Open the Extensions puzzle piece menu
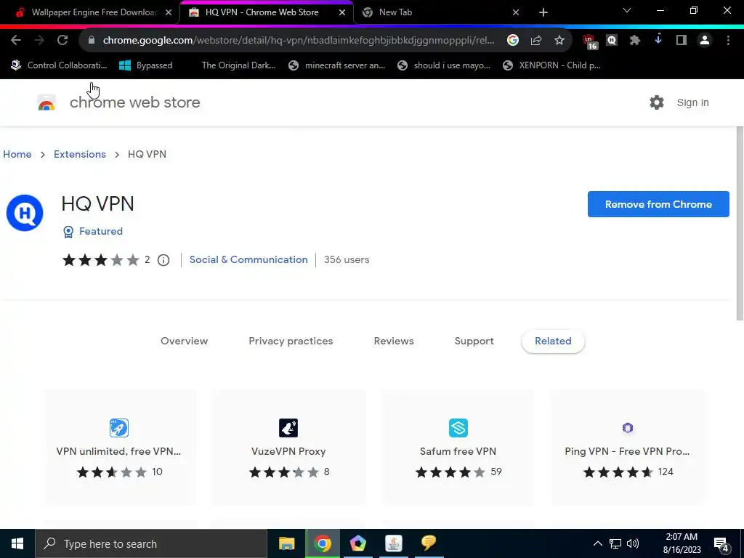This screenshot has height=558, width=744. click(x=635, y=41)
